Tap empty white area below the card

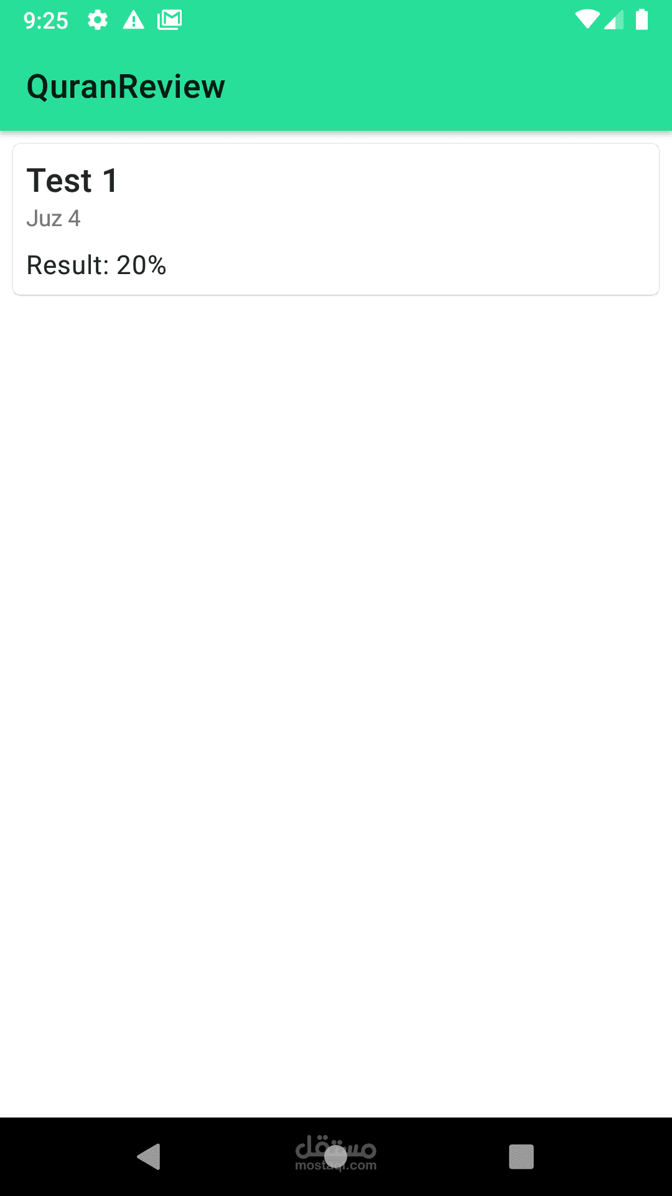click(336, 685)
